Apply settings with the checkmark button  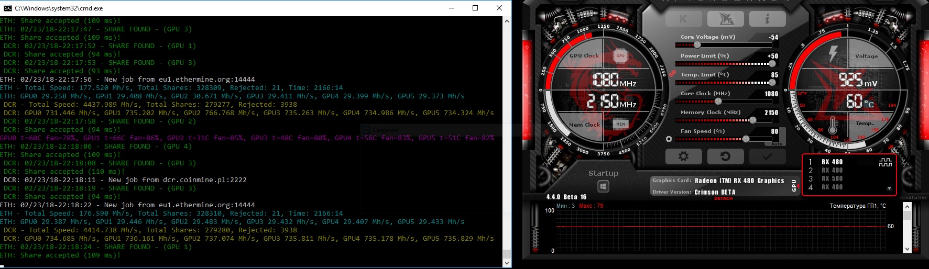(x=767, y=156)
